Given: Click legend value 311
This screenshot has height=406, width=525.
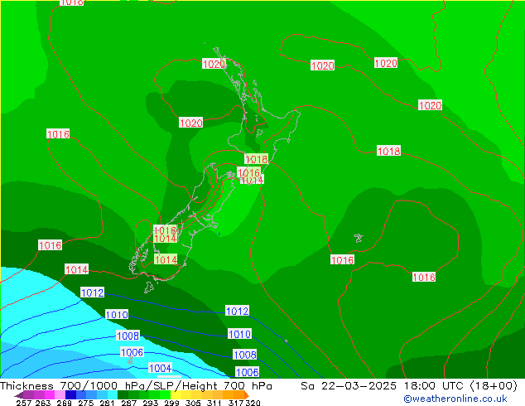Looking at the screenshot, I should (214, 403).
